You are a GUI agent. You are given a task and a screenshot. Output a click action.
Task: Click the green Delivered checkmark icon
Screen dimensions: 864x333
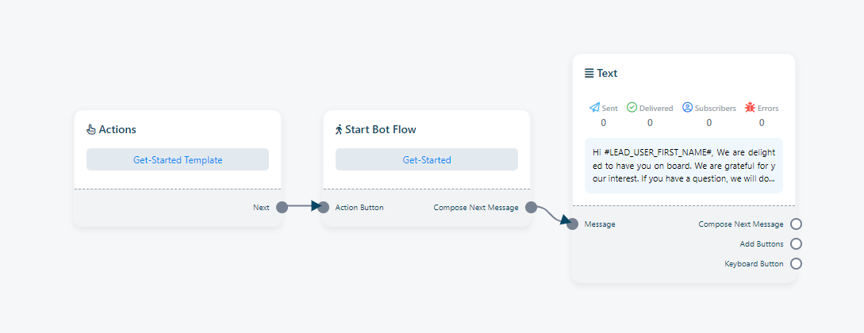click(x=632, y=108)
